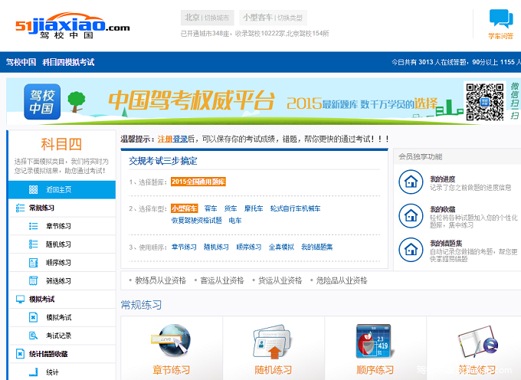Viewport: 521px width, 380px height.
Task: Change vehicle type via 小型客车 切换类型
Action: (x=273, y=18)
